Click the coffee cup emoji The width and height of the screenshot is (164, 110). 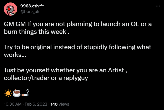(17, 93)
